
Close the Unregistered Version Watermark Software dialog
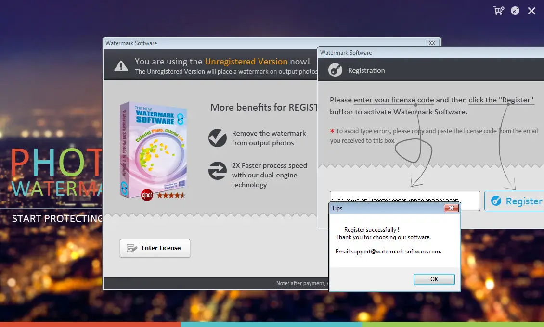pos(432,43)
